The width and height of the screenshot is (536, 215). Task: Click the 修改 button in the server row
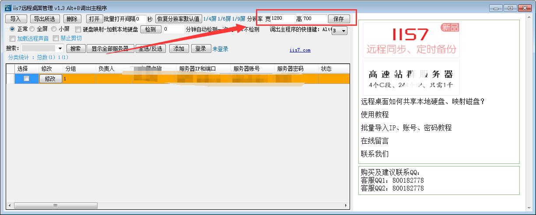50,79
